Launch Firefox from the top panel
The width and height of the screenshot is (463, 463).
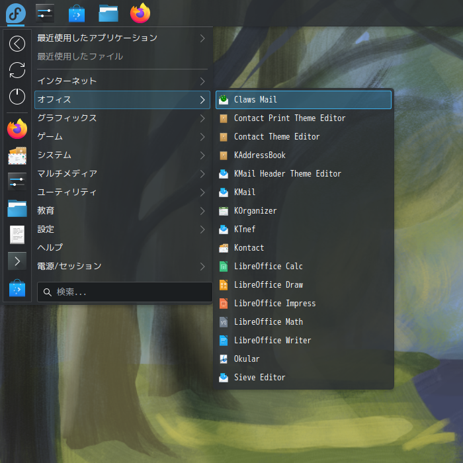click(140, 13)
